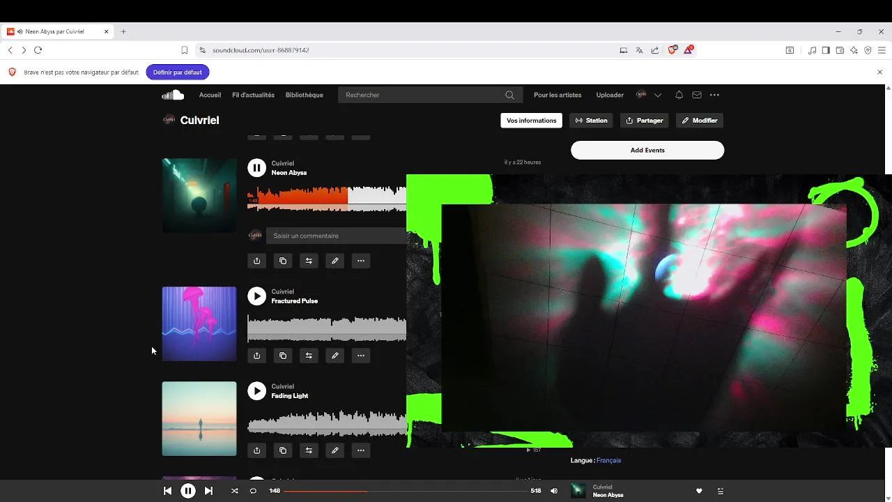Image resolution: width=892 pixels, height=502 pixels.
Task: Open the Brave Leo AI icon
Action: (x=854, y=50)
